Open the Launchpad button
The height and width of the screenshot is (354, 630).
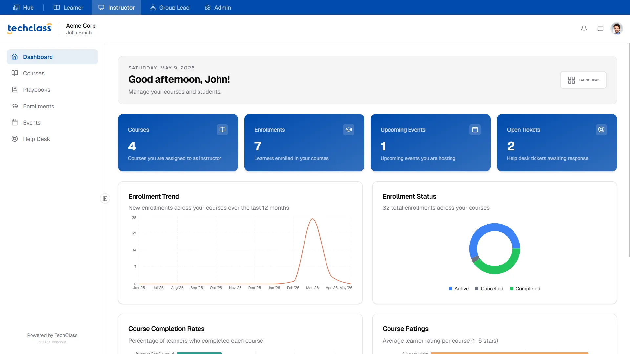[583, 80]
